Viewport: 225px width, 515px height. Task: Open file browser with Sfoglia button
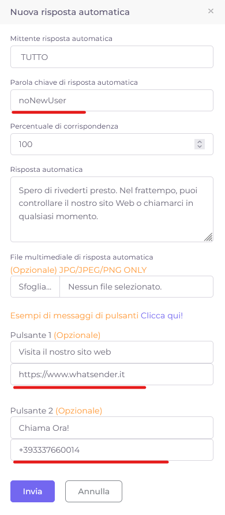(x=35, y=287)
